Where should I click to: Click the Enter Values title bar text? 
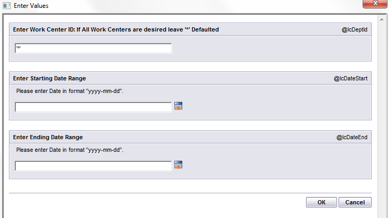pyautogui.click(x=31, y=6)
